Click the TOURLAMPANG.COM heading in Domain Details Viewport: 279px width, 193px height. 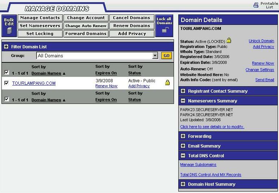click(201, 28)
